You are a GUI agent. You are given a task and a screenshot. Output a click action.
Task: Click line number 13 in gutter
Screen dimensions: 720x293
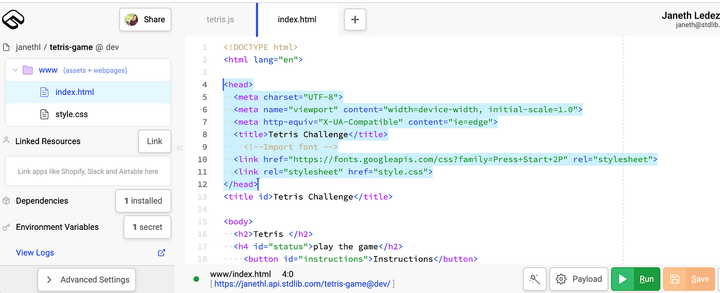coord(202,197)
